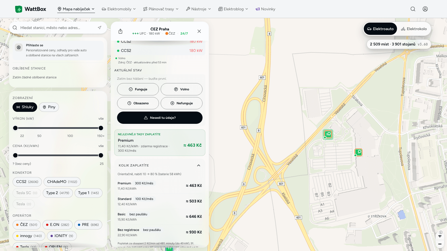Report station as Funguje

[x=138, y=89]
